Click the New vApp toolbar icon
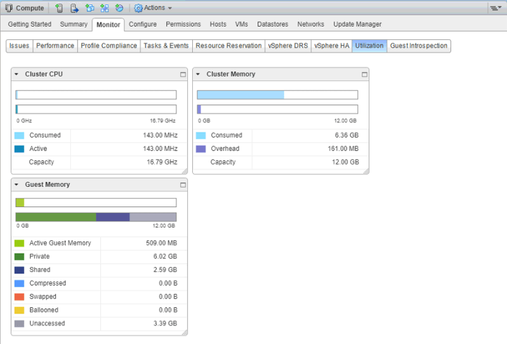 [104, 8]
